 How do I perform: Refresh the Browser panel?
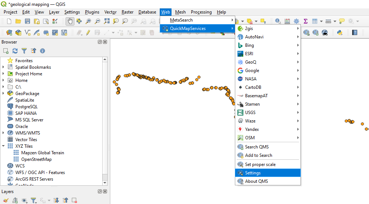(15, 51)
